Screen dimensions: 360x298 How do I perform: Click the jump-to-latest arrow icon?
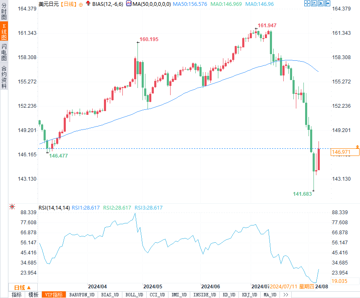coord(327,3)
